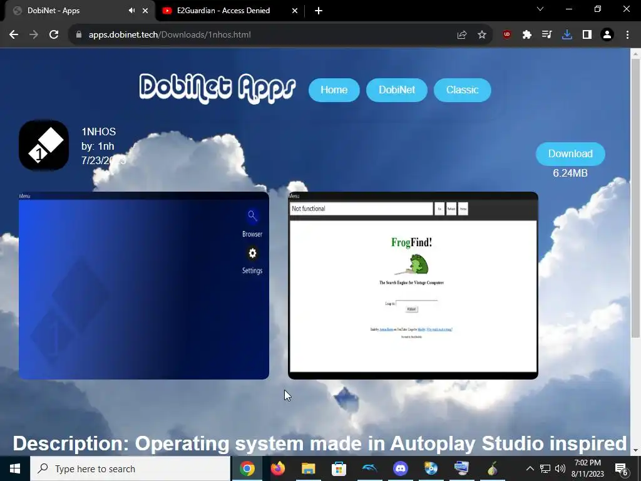This screenshot has width=641, height=481.
Task: Show hidden system tray icons
Action: tap(530, 468)
